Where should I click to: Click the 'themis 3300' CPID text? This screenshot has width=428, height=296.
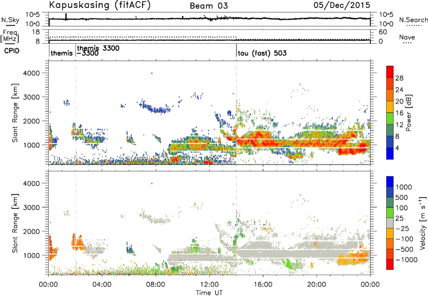pyautogui.click(x=98, y=48)
